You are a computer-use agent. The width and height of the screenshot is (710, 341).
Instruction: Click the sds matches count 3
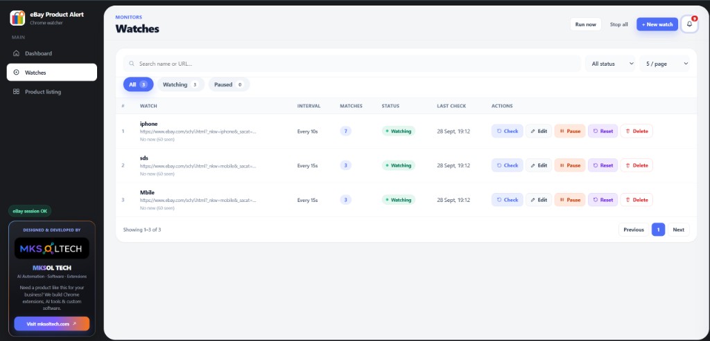pos(345,165)
